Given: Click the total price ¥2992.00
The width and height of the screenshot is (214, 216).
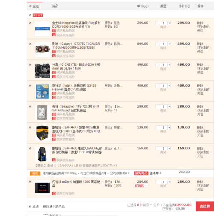Looking at the screenshot, I should click(183, 205).
